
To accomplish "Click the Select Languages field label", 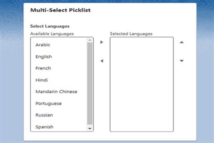I will coord(50,26).
